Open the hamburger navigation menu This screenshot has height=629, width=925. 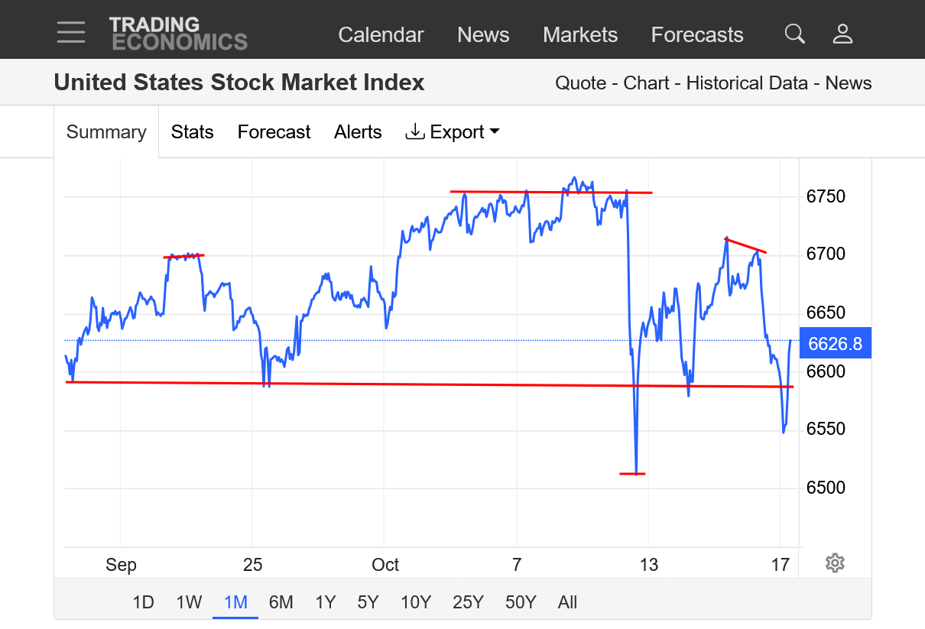71,32
